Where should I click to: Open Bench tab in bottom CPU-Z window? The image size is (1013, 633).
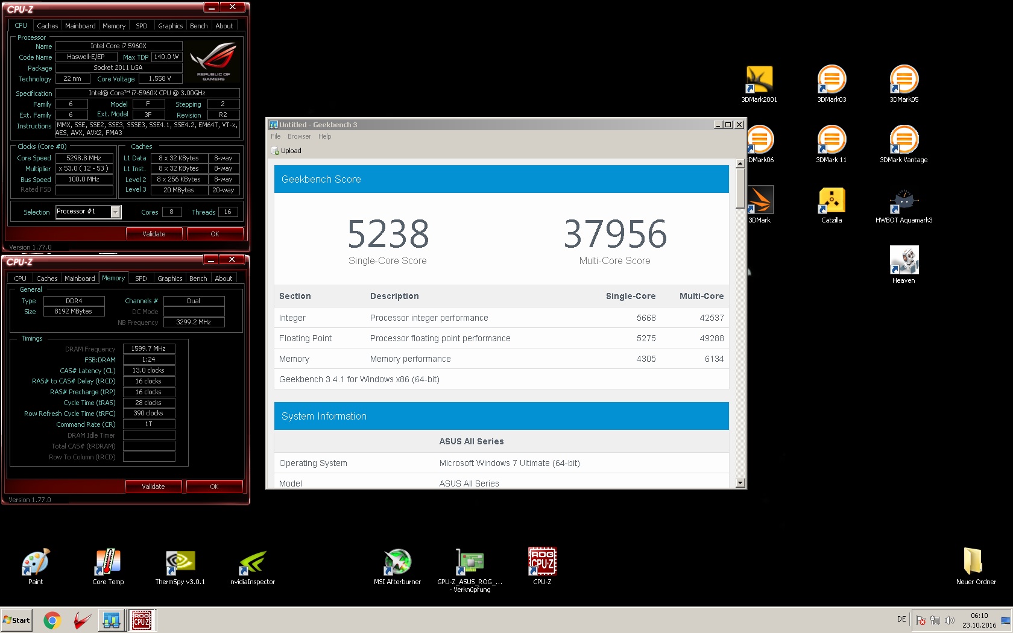coord(198,279)
